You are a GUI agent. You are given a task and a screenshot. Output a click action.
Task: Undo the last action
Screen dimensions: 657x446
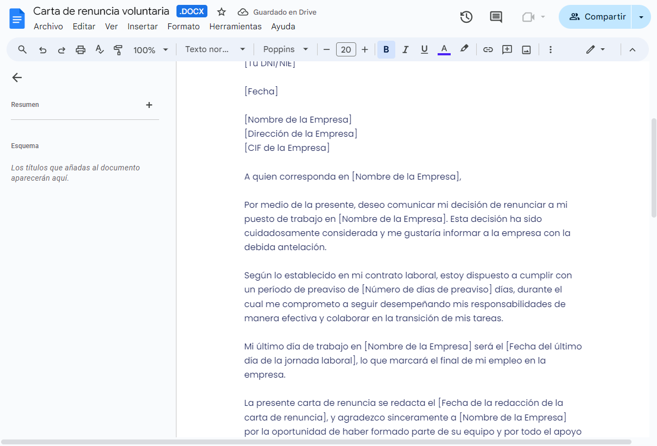point(43,49)
